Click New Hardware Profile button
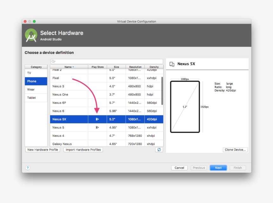The height and width of the screenshot is (203, 273). coord(43,150)
